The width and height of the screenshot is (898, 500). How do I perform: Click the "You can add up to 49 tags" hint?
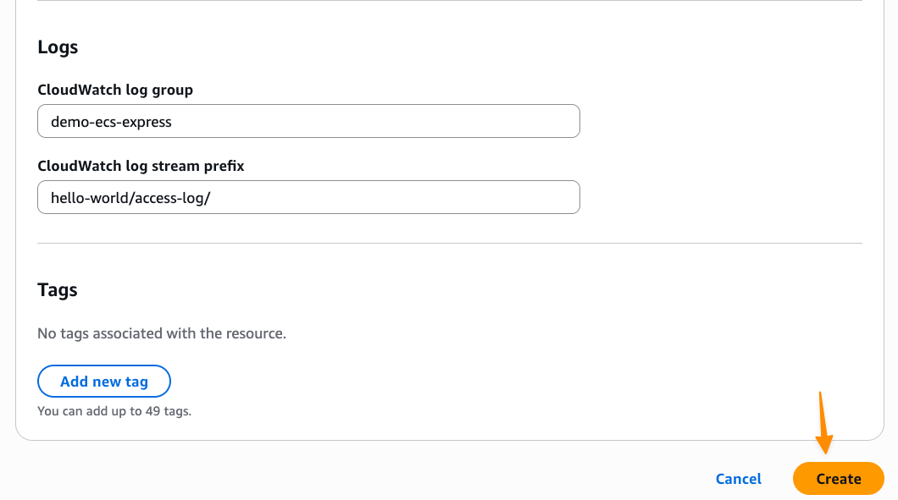tap(114, 412)
